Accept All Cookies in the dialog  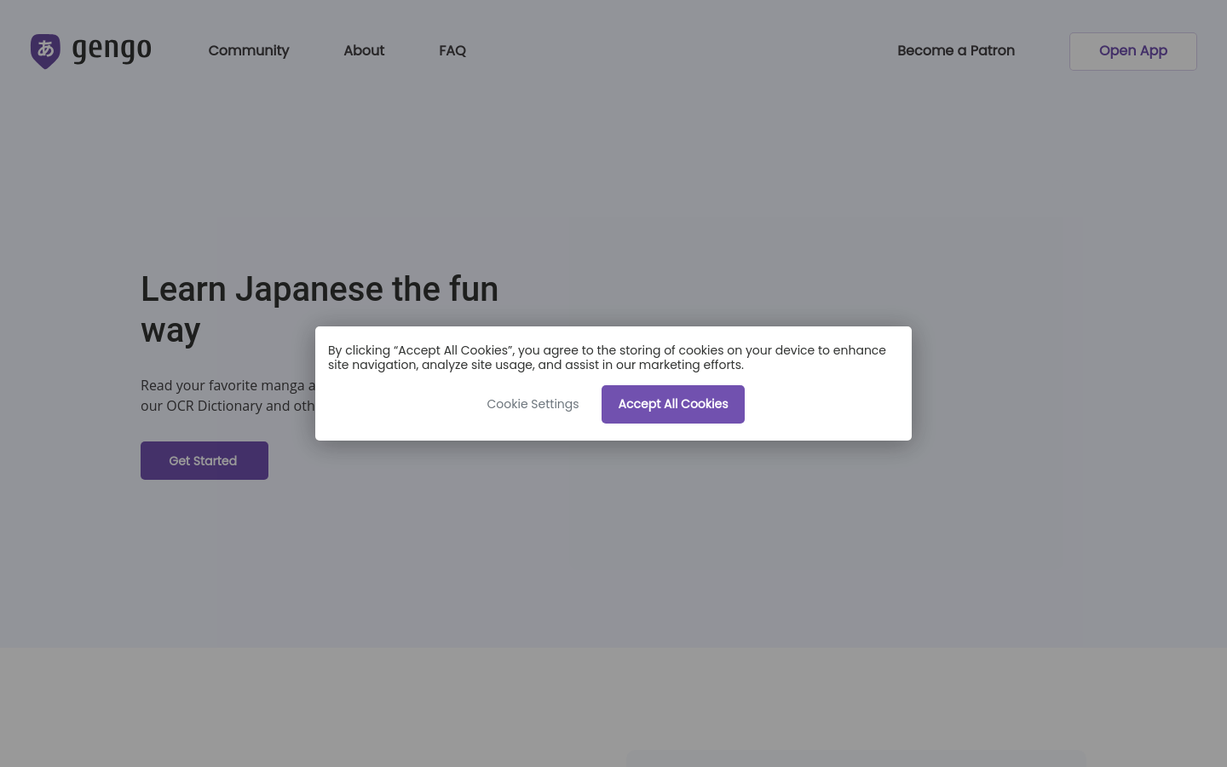pyautogui.click(x=673, y=404)
